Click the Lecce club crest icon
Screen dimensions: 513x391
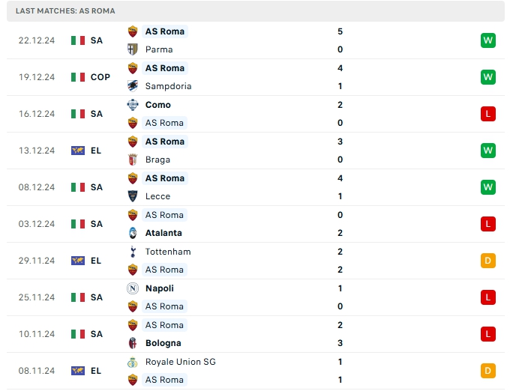tap(133, 196)
